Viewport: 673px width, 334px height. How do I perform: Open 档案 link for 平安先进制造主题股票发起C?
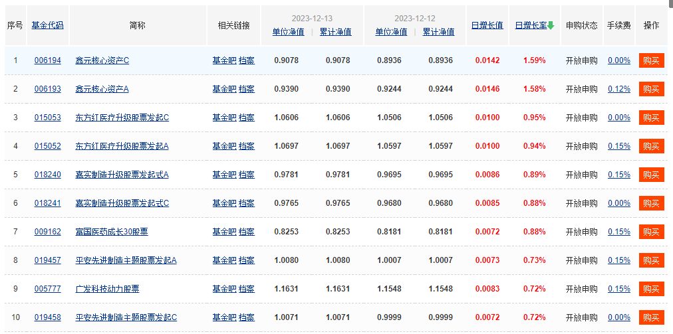pyautogui.click(x=247, y=317)
